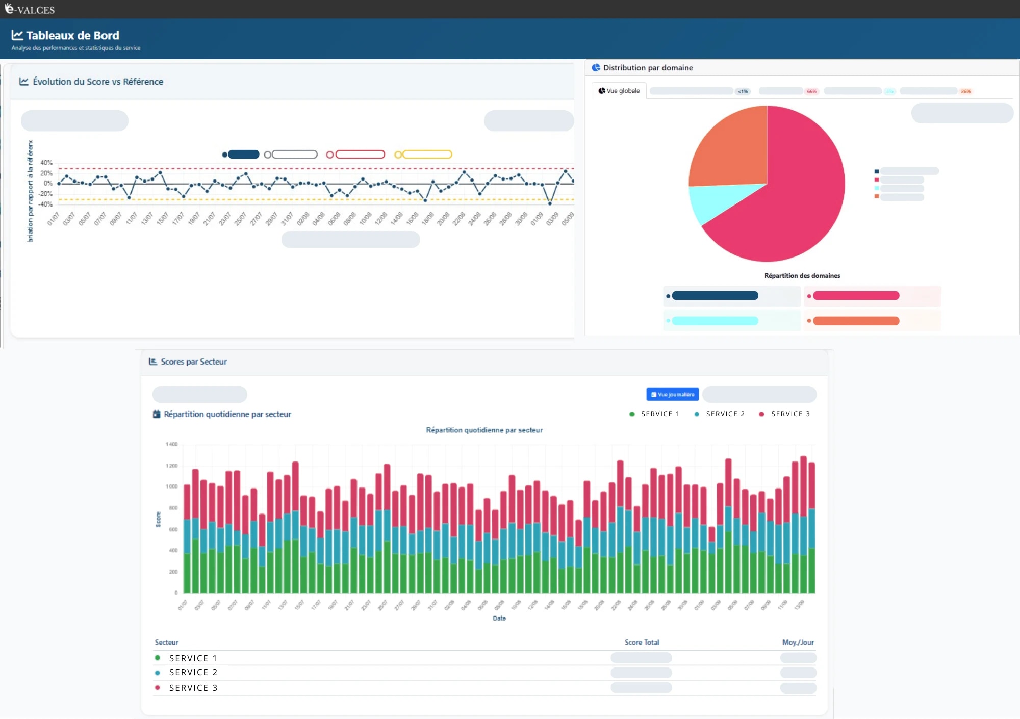1020x719 pixels.
Task: Select the pink domain card below the pie
Action: coord(873,296)
